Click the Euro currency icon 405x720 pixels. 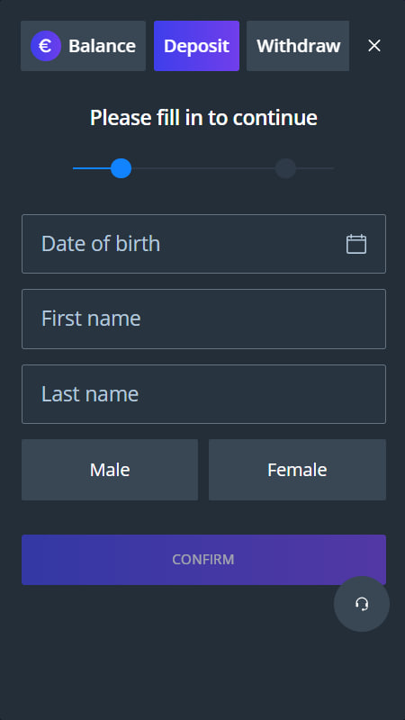(46, 46)
